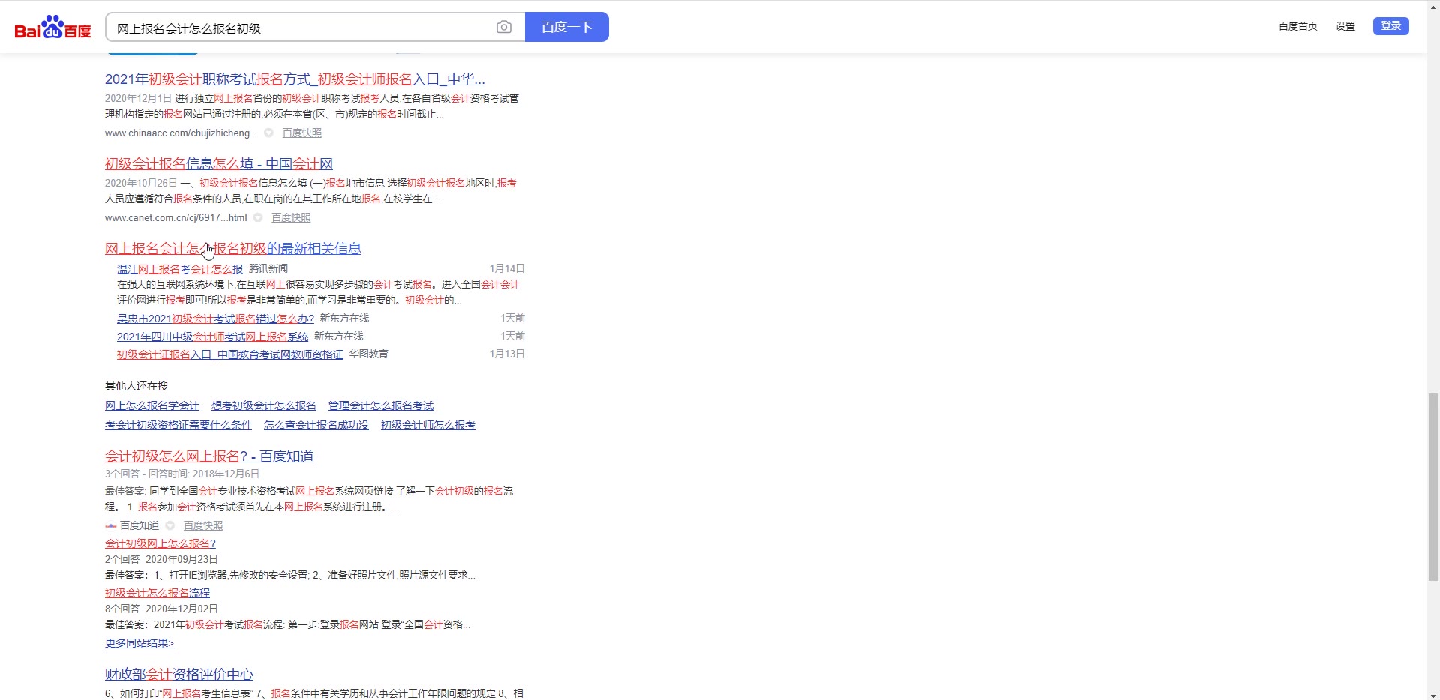1440x700 pixels.
Task: Click 新东方在线 beside the 吴忠市 news item
Action: [x=345, y=319]
